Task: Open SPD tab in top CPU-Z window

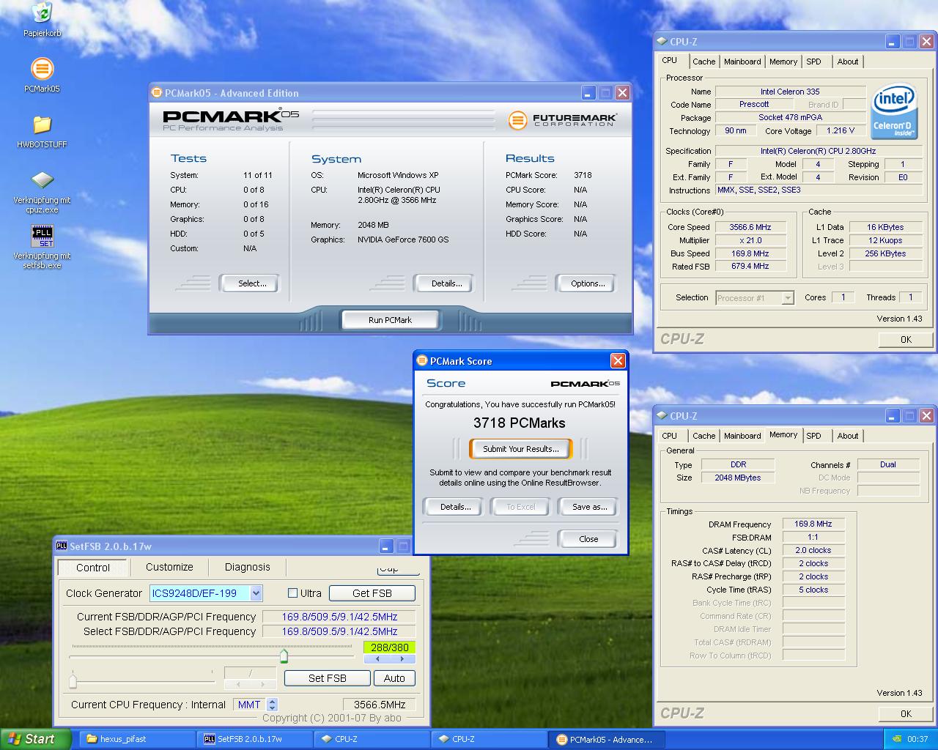Action: click(813, 62)
